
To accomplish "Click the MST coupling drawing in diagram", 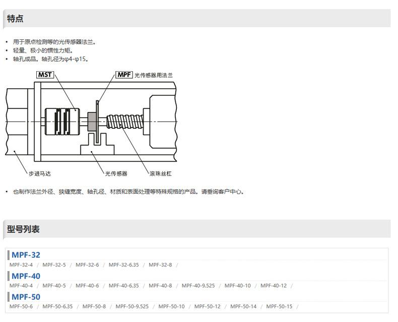I will click(x=61, y=121).
